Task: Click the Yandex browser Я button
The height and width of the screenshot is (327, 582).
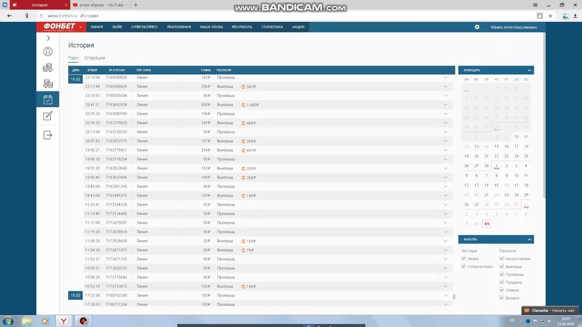Action: [x=27, y=15]
